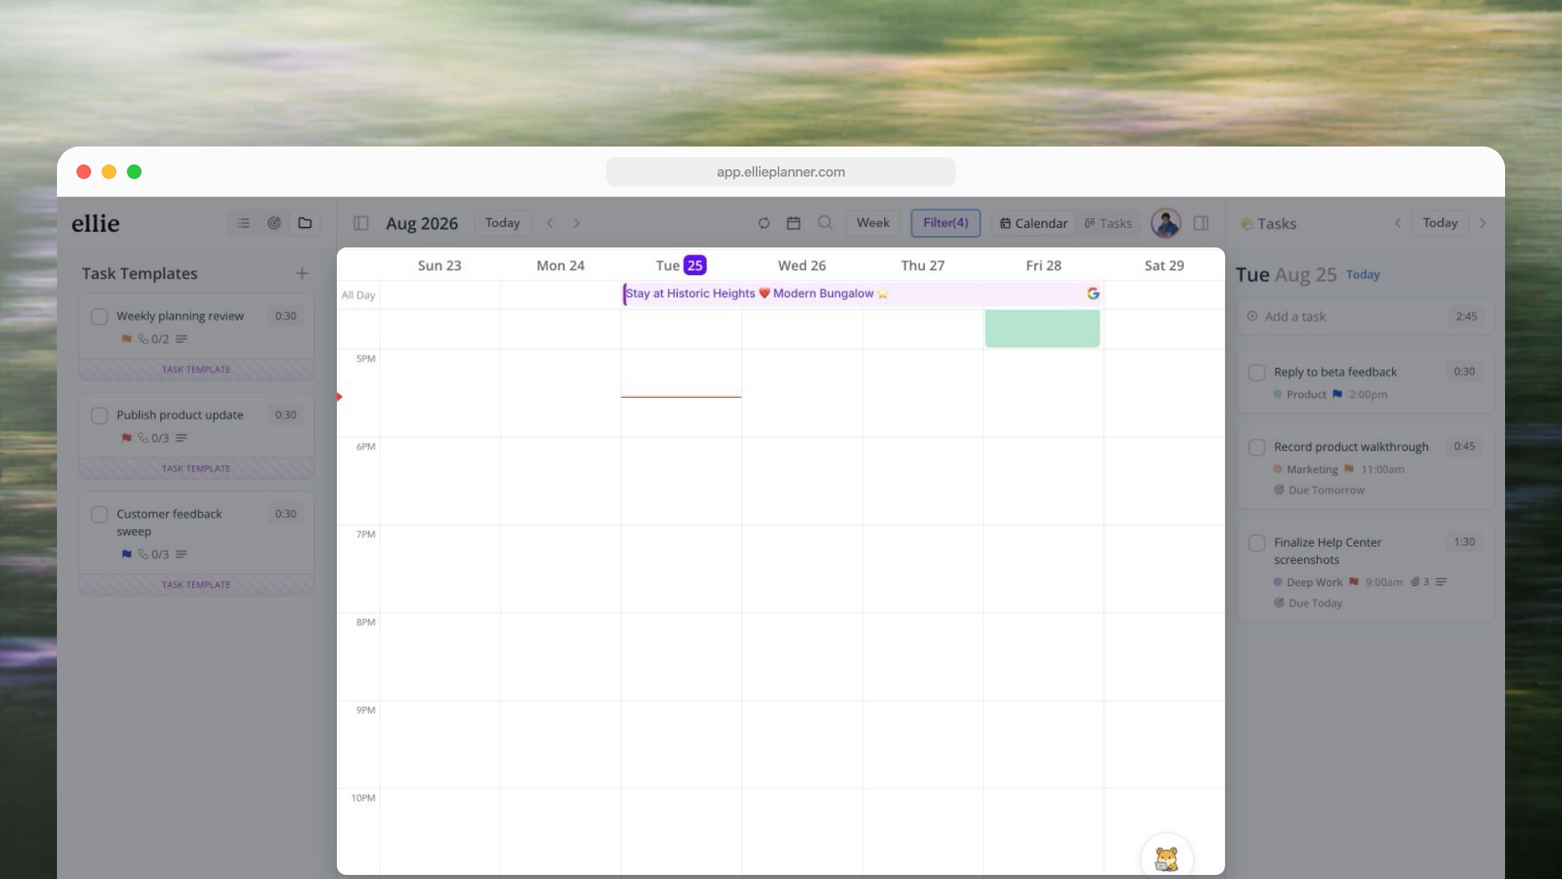Open the search magnifier icon

[x=825, y=223]
